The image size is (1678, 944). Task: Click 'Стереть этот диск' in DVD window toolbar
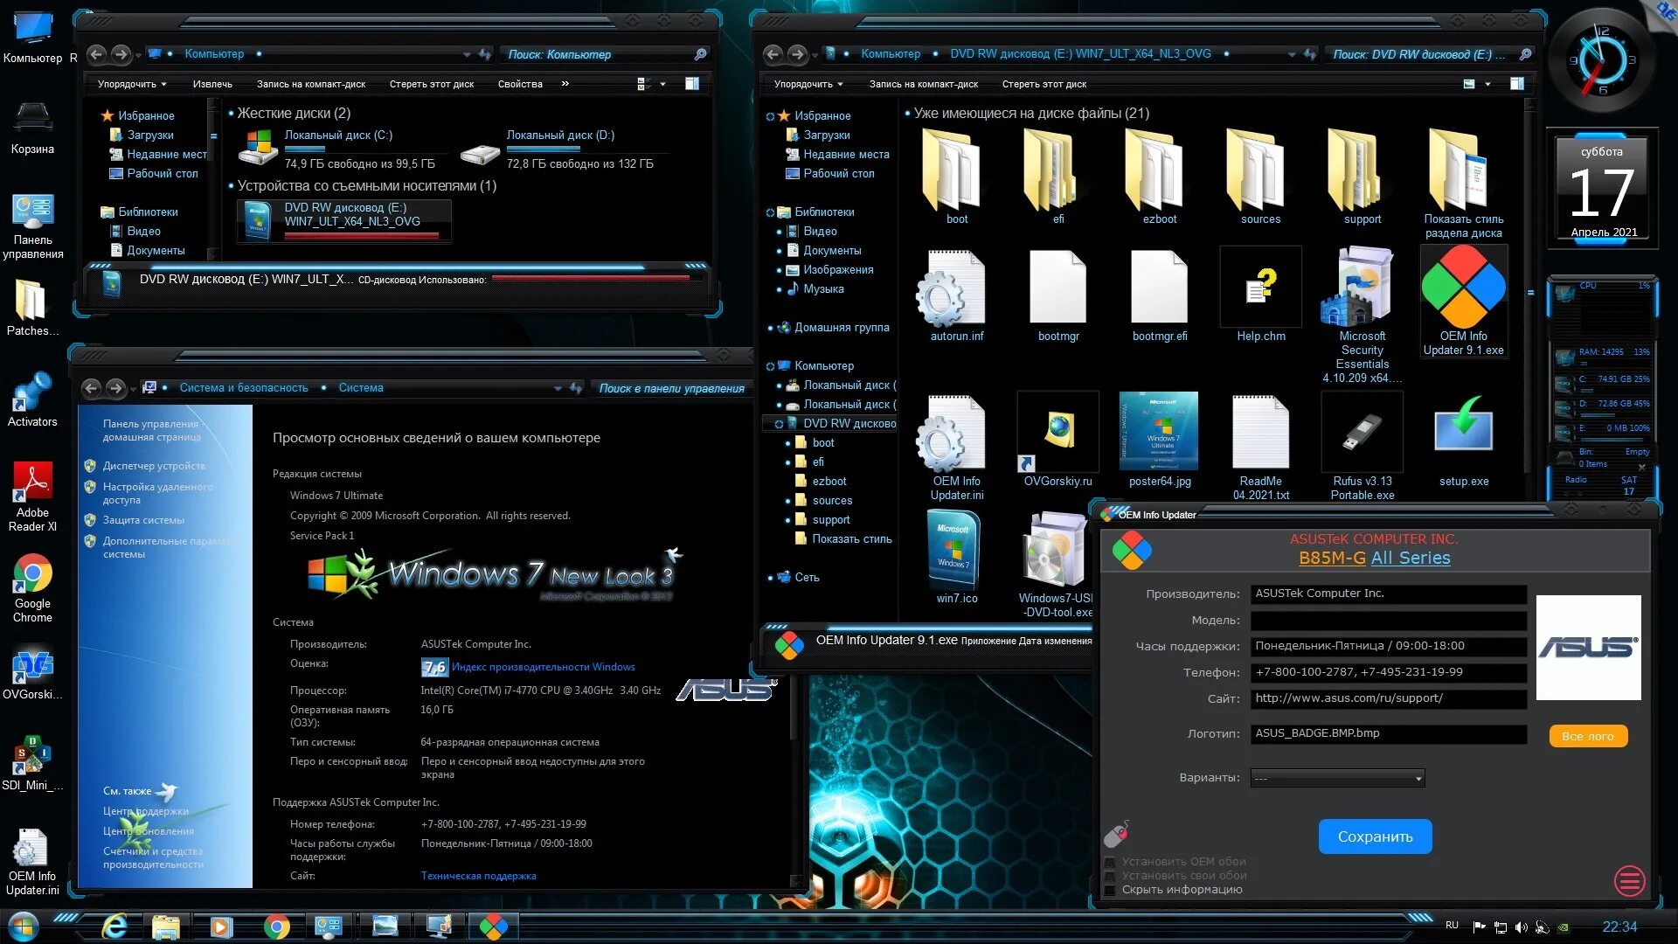tap(1044, 84)
